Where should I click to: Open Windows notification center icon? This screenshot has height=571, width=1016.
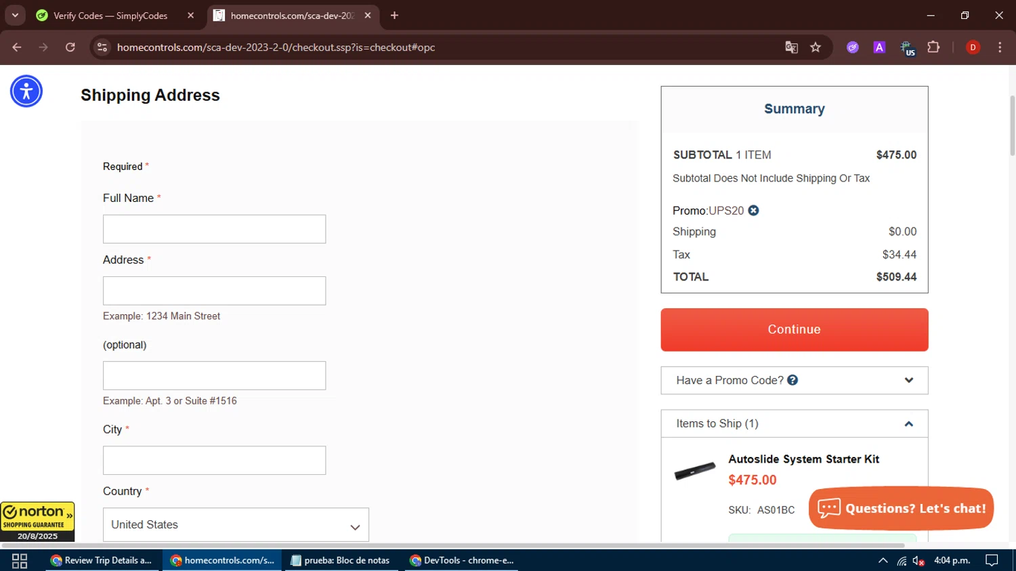pos(992,561)
